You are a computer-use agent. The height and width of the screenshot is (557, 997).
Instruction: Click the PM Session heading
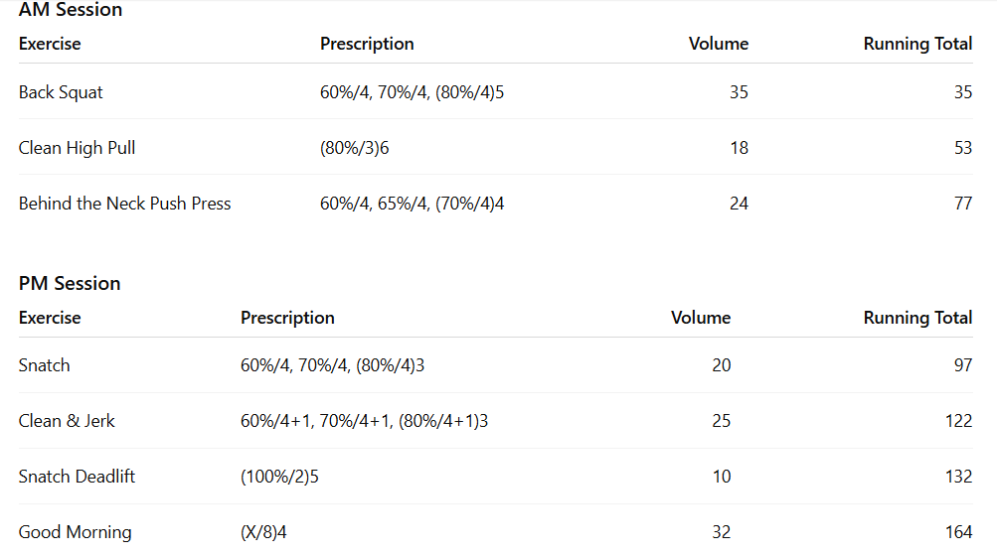(x=70, y=283)
